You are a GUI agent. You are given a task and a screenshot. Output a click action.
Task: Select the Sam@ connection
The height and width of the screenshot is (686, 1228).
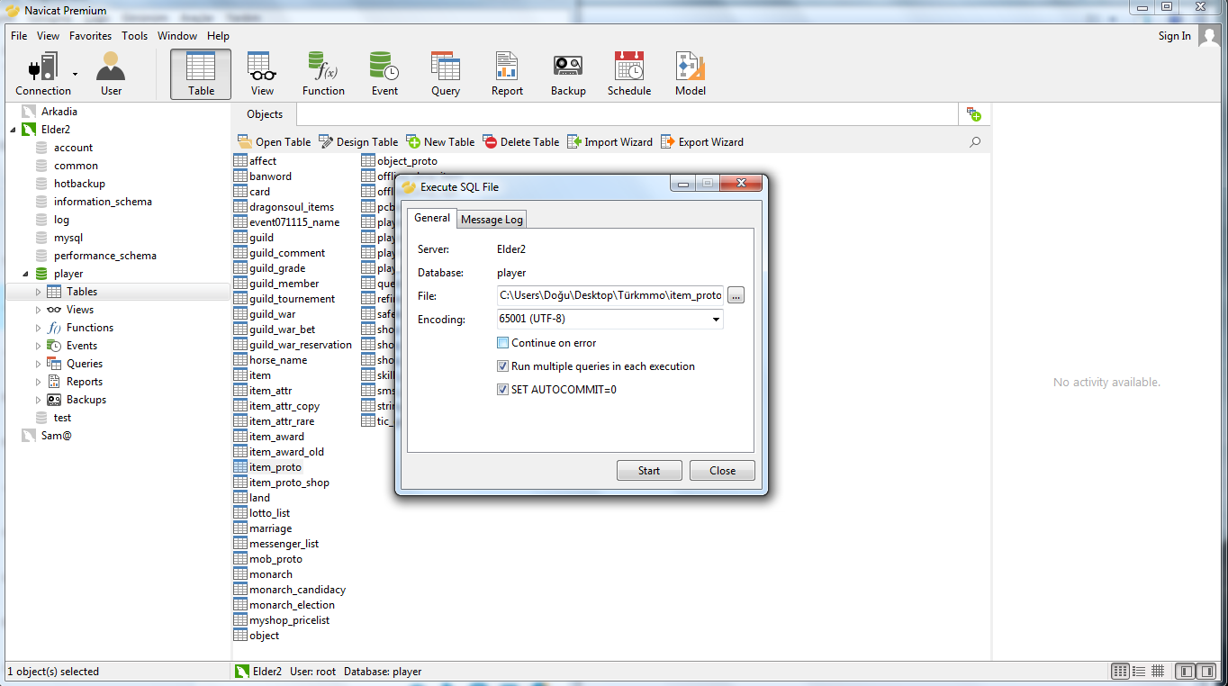click(x=57, y=436)
